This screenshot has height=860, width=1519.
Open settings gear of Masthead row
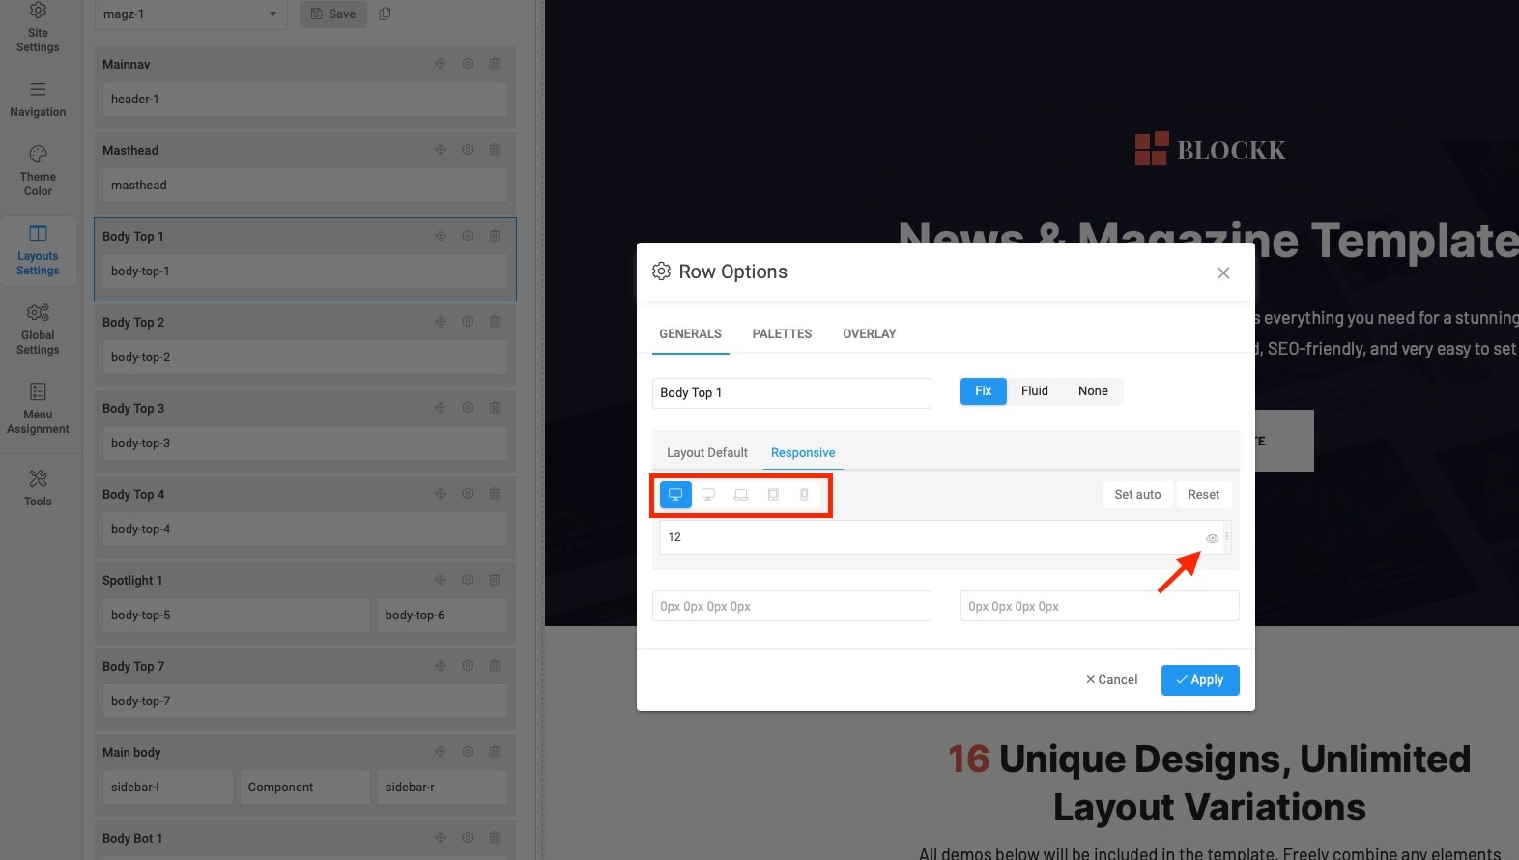point(468,150)
